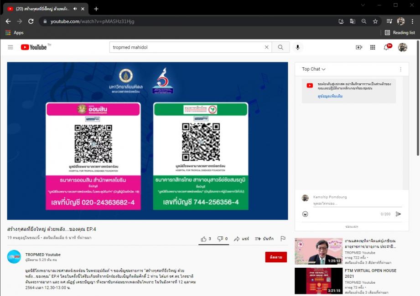Open the learn more link in chat notice
Screen dimensions: 420x296
[330, 96]
